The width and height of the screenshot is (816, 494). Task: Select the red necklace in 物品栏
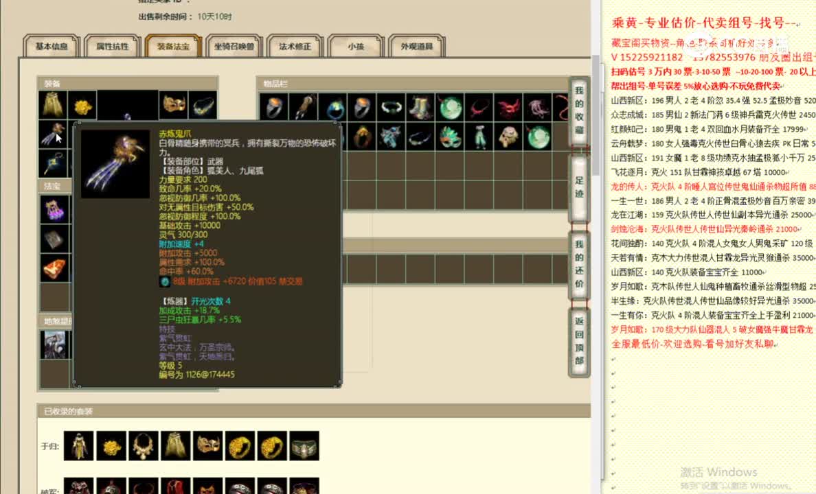[x=479, y=107]
